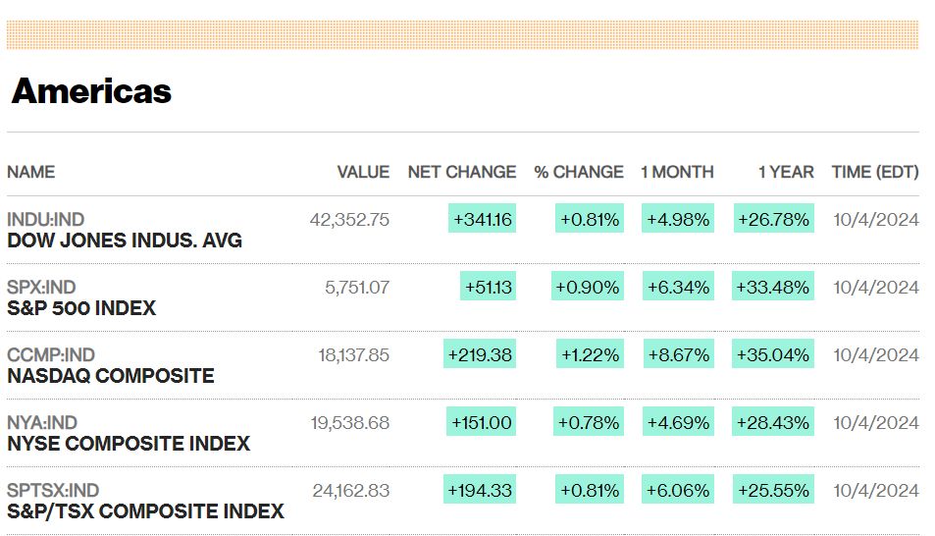Image resolution: width=935 pixels, height=536 pixels.
Task: Click the 1 year +33.48% cell
Action: tap(773, 287)
